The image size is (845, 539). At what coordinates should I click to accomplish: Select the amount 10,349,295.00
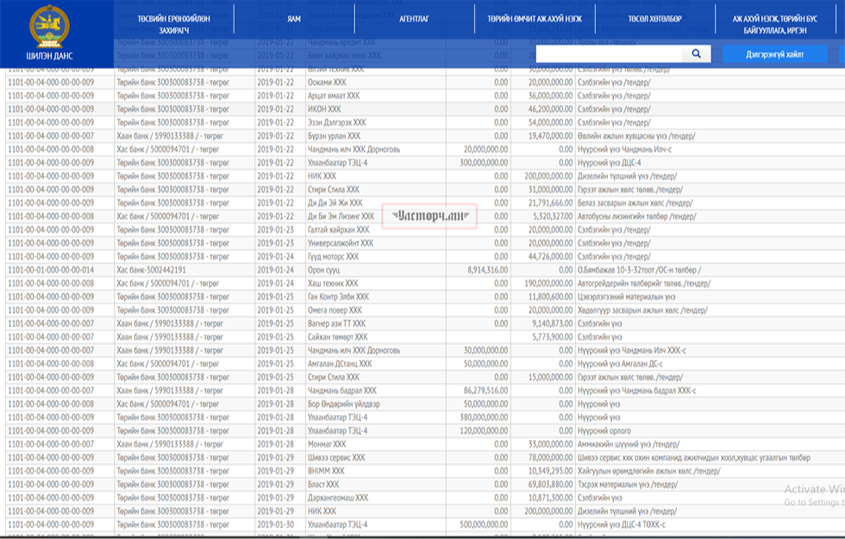[550, 471]
